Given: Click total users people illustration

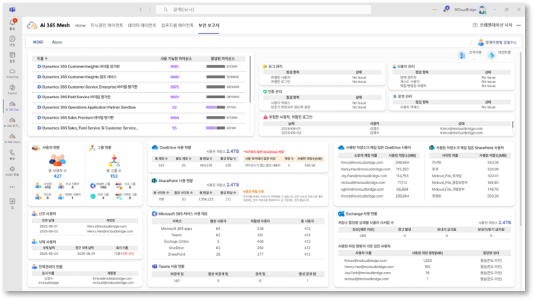Looking at the screenshot, I should point(57,160).
